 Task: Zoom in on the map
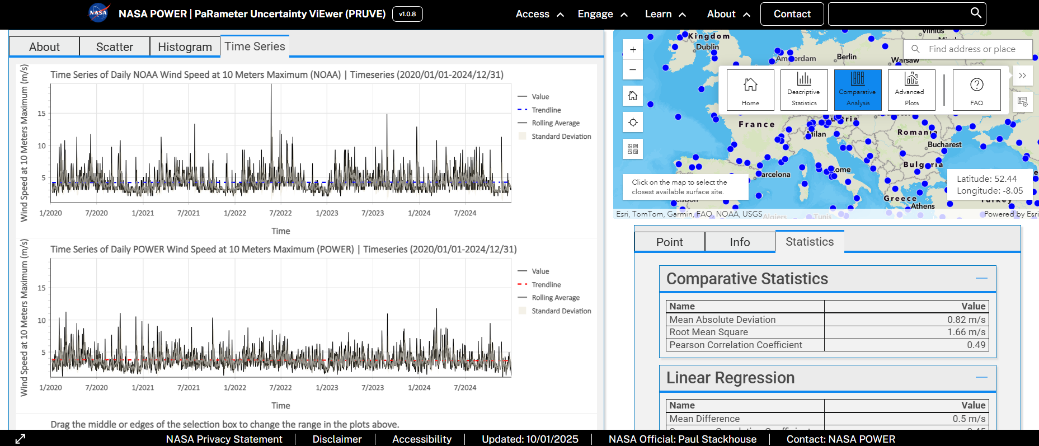633,50
